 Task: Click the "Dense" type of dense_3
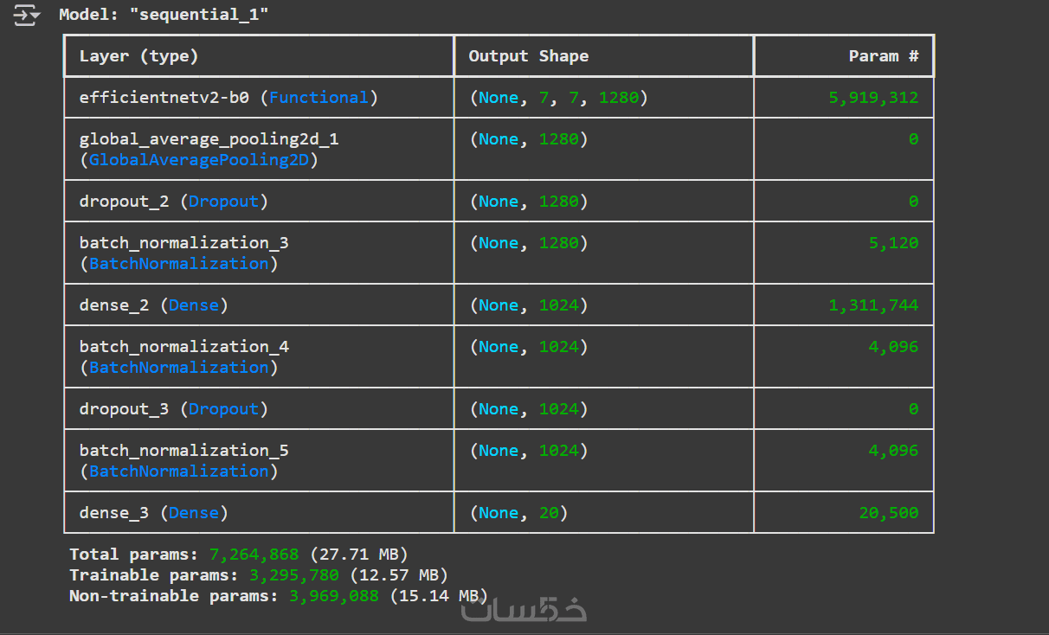pyautogui.click(x=194, y=513)
